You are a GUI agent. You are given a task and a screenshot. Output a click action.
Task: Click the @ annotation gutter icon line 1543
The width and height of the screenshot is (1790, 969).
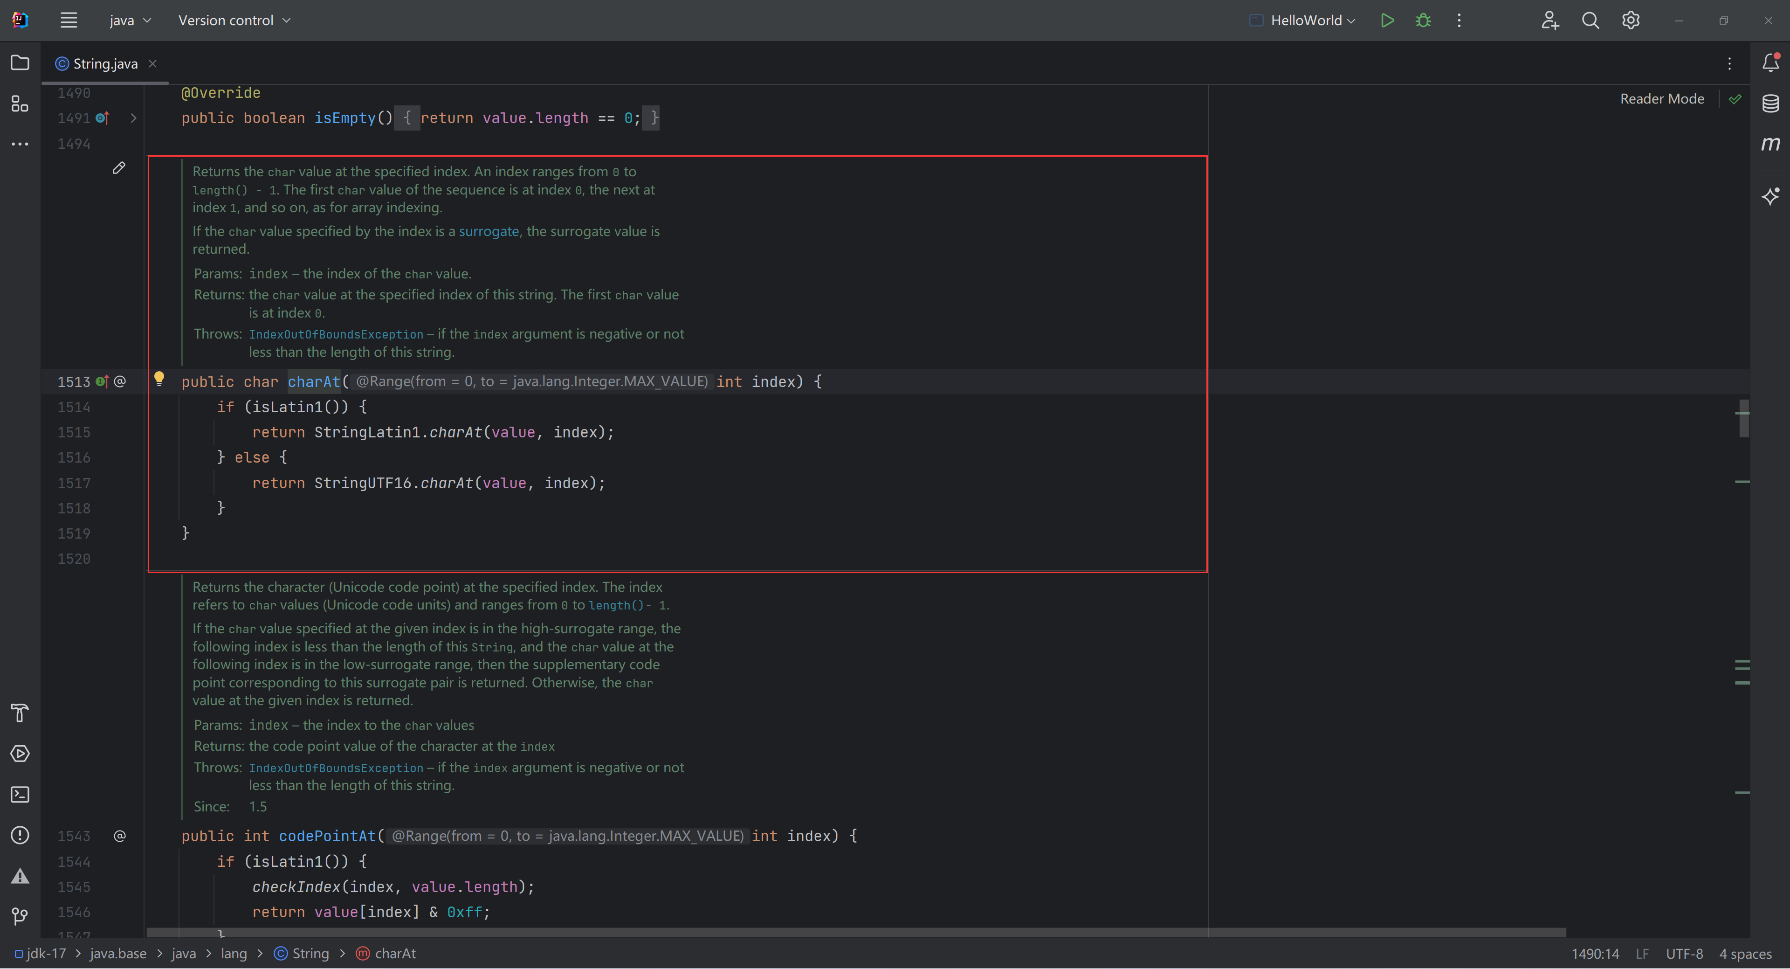click(x=119, y=836)
